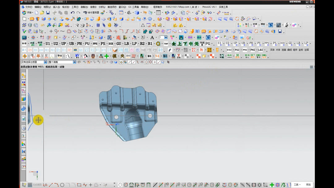Click the 命令查找器 command finder button

coord(92,13)
